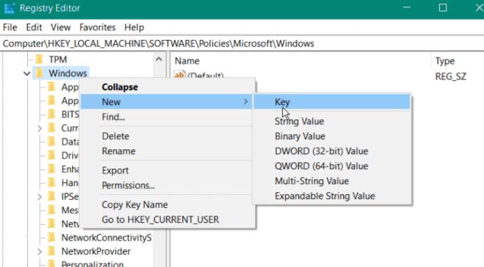Click the Enha... key folder icon
484x267 pixels.
pyautogui.click(x=51, y=169)
